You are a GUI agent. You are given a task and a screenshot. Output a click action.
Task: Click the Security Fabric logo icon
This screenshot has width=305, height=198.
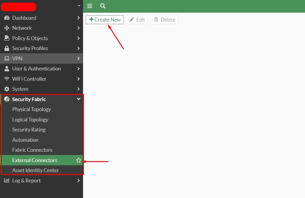pyautogui.click(x=7, y=99)
